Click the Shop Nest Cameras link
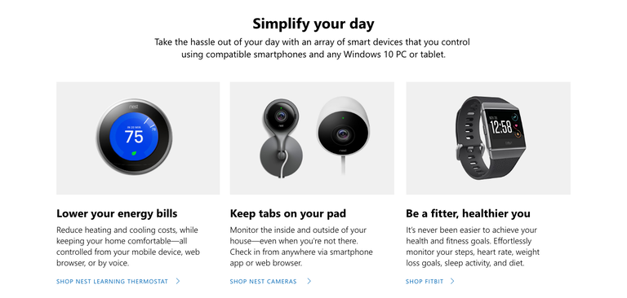This screenshot has width=627, height=298. pos(263,281)
